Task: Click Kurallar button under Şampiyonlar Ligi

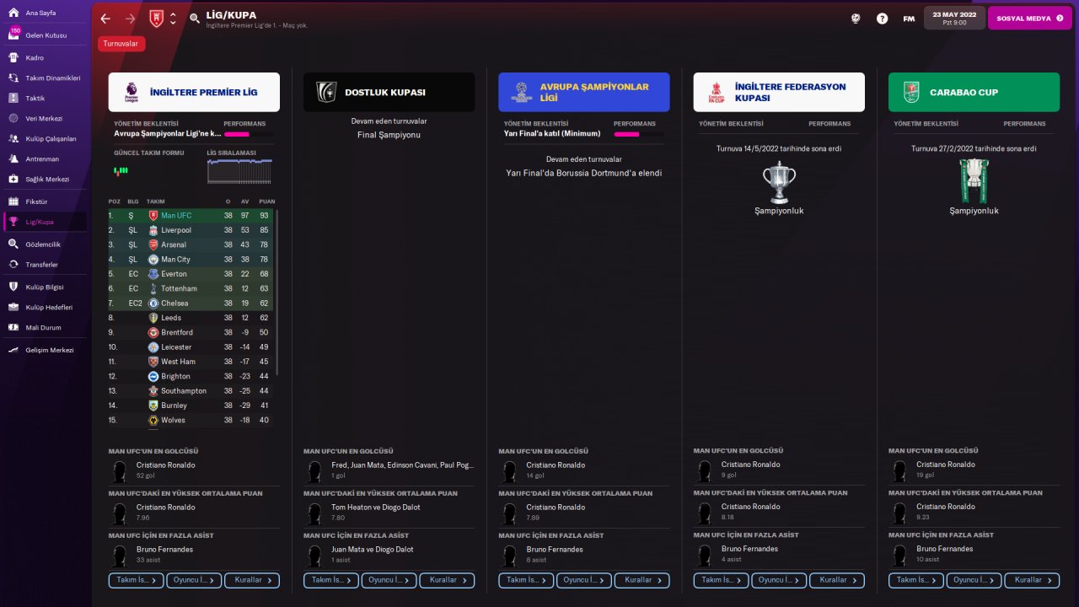Action: tap(642, 581)
